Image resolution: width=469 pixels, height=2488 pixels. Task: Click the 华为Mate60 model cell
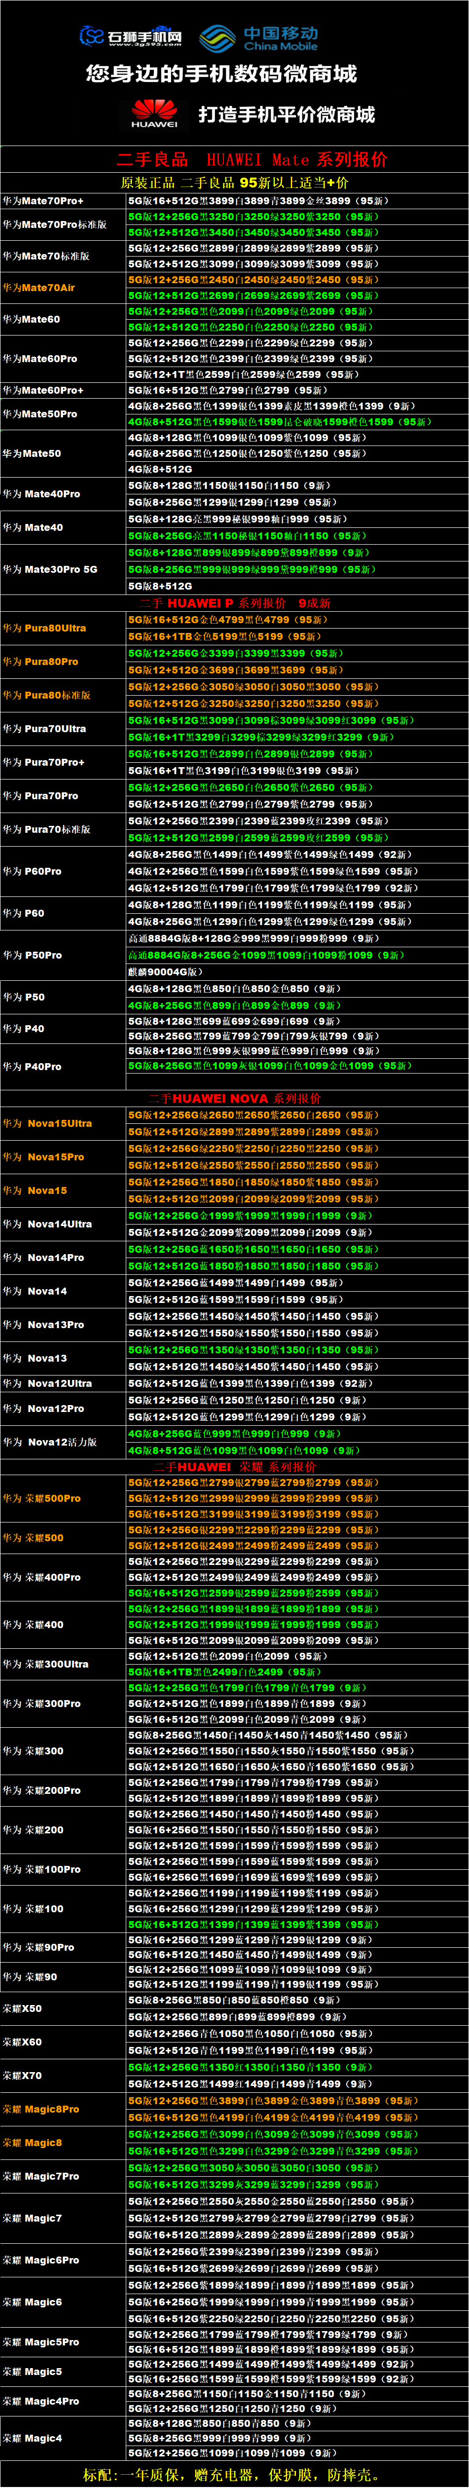coord(64,319)
